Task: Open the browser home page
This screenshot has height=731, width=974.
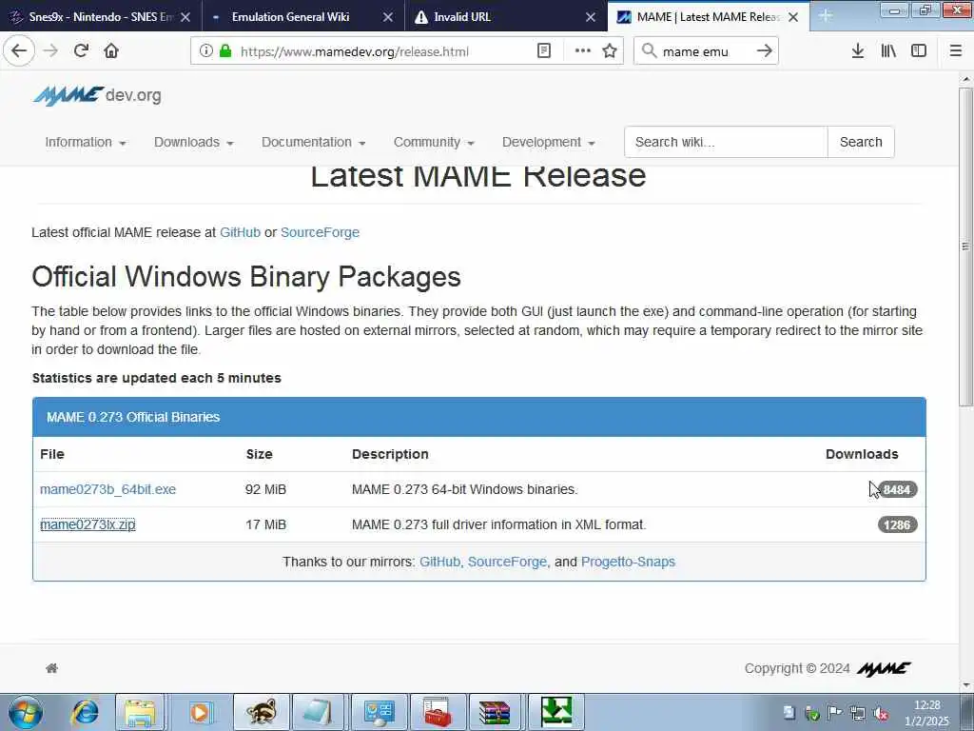Action: 111,51
